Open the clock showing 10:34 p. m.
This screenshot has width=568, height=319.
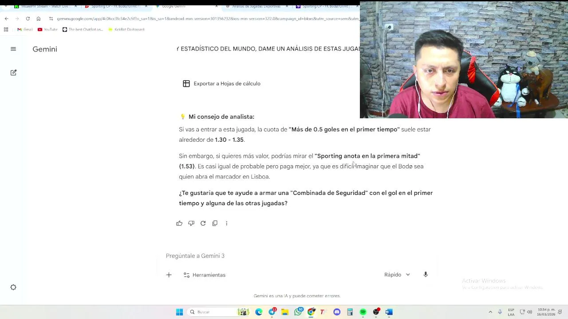pos(546,312)
